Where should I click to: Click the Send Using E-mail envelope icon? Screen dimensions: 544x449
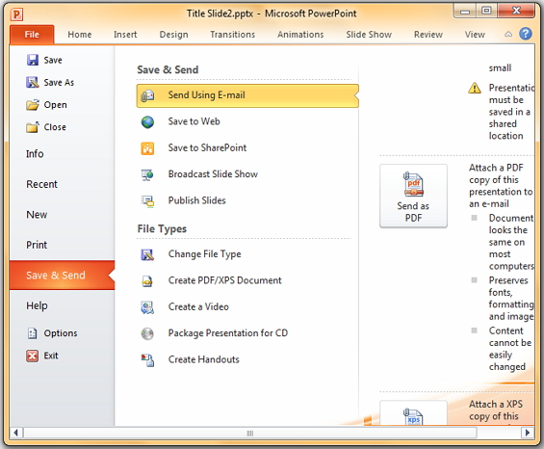point(147,95)
